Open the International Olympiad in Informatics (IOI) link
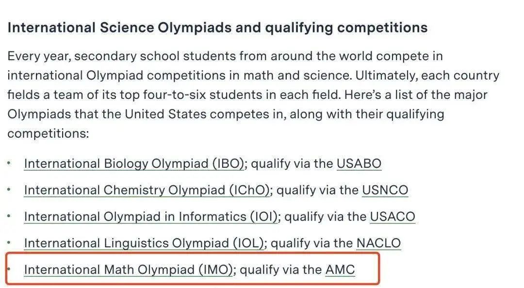 [x=151, y=217]
